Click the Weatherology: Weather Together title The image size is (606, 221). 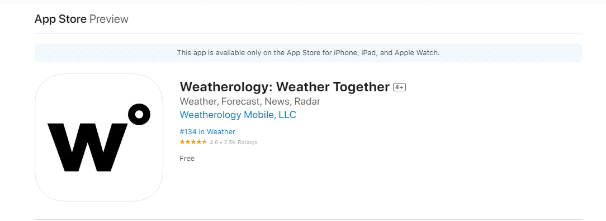tap(285, 87)
